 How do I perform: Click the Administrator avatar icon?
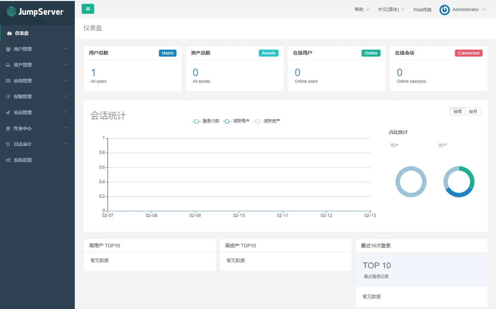coord(445,10)
